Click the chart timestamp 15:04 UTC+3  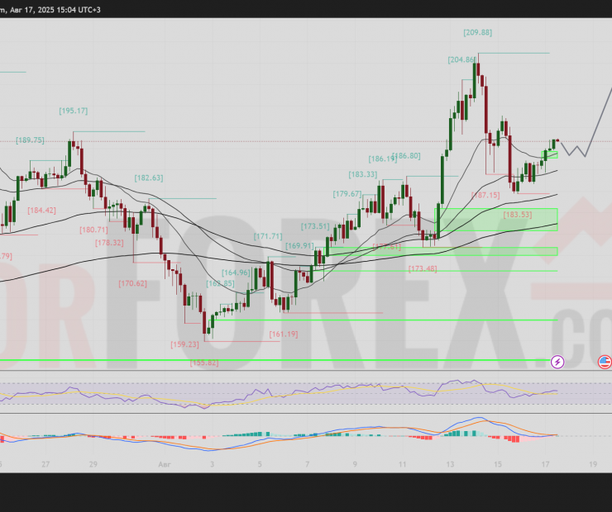pyautogui.click(x=79, y=10)
